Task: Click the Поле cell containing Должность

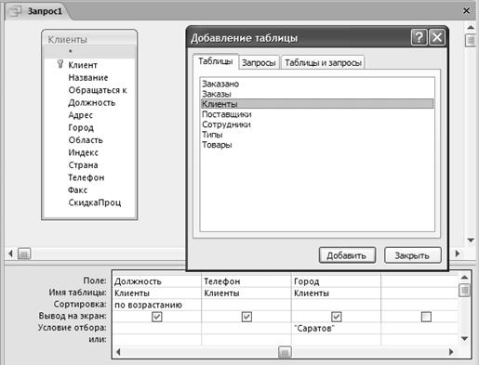Action: pos(156,281)
